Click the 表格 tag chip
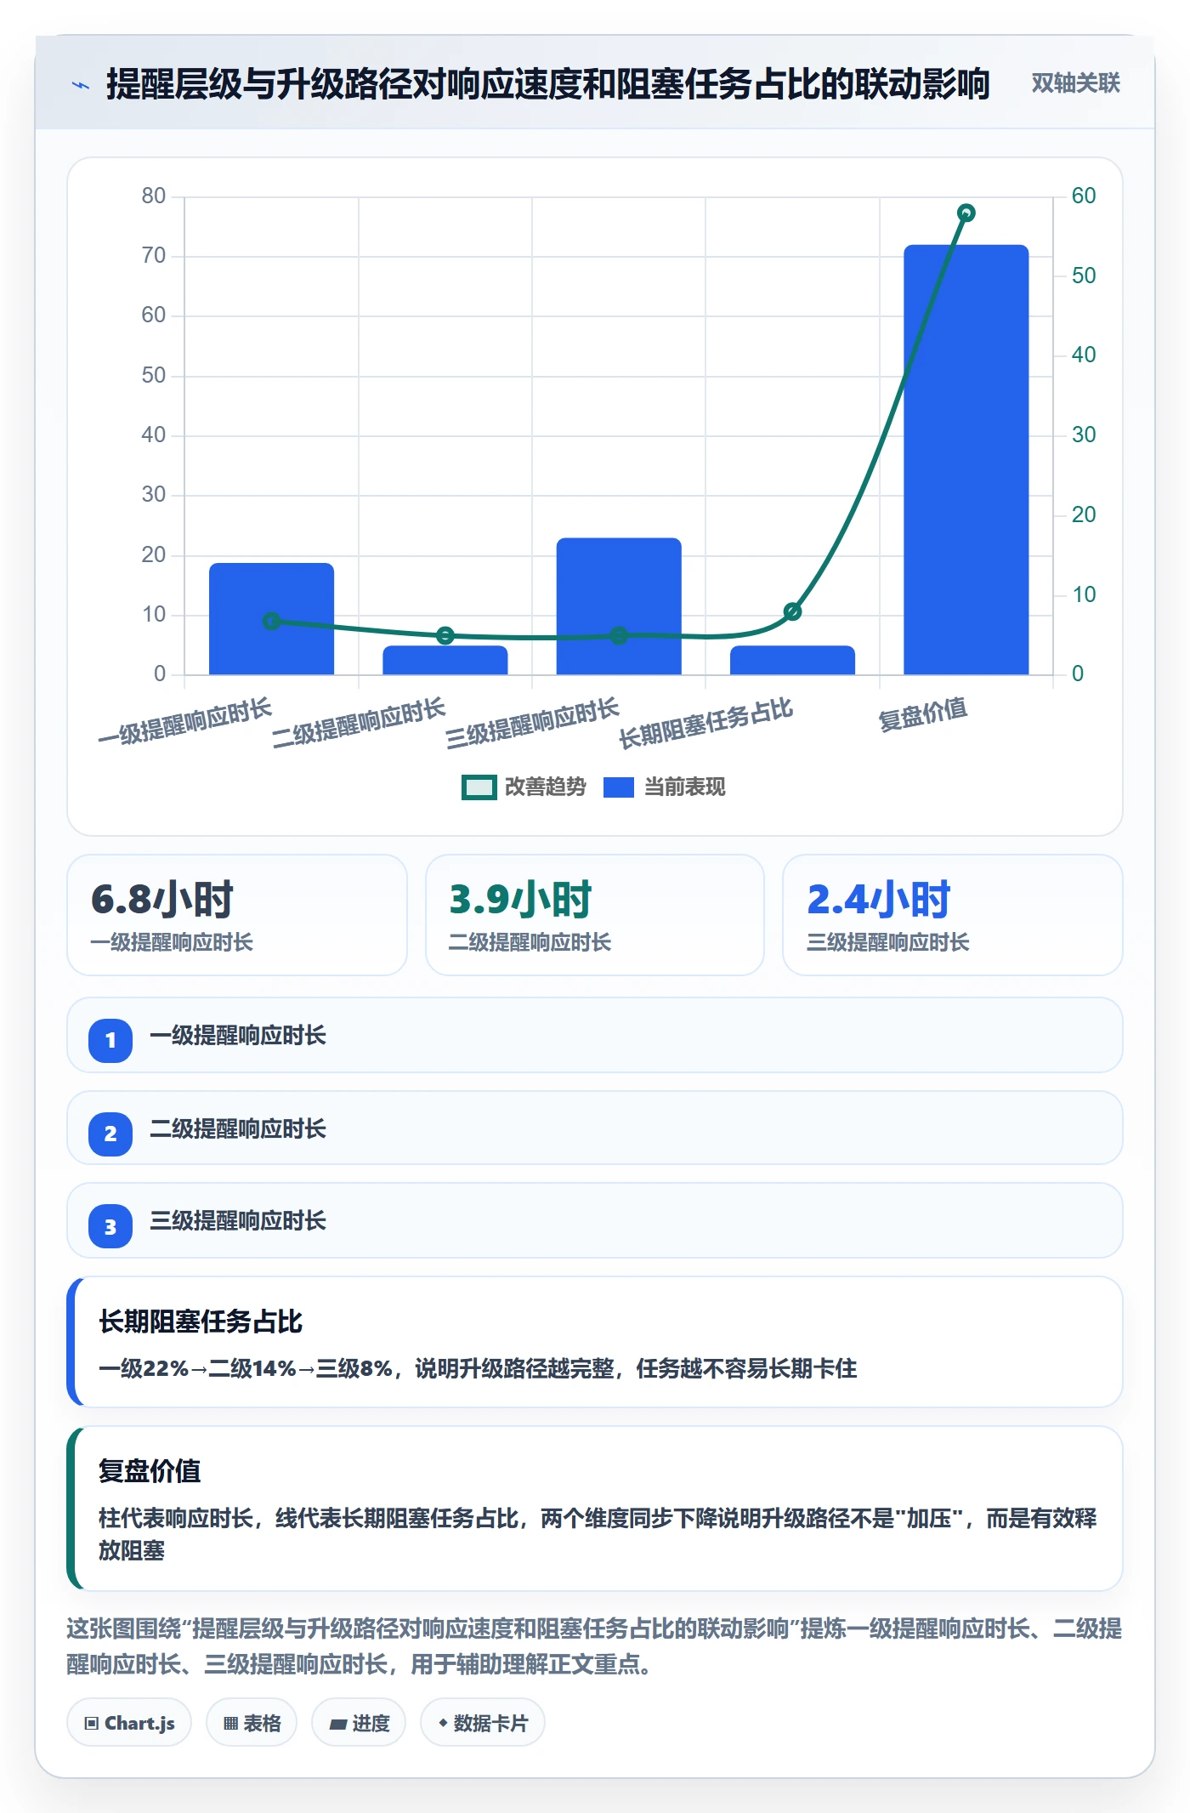The height and width of the screenshot is (1813, 1190). pyautogui.click(x=252, y=1723)
